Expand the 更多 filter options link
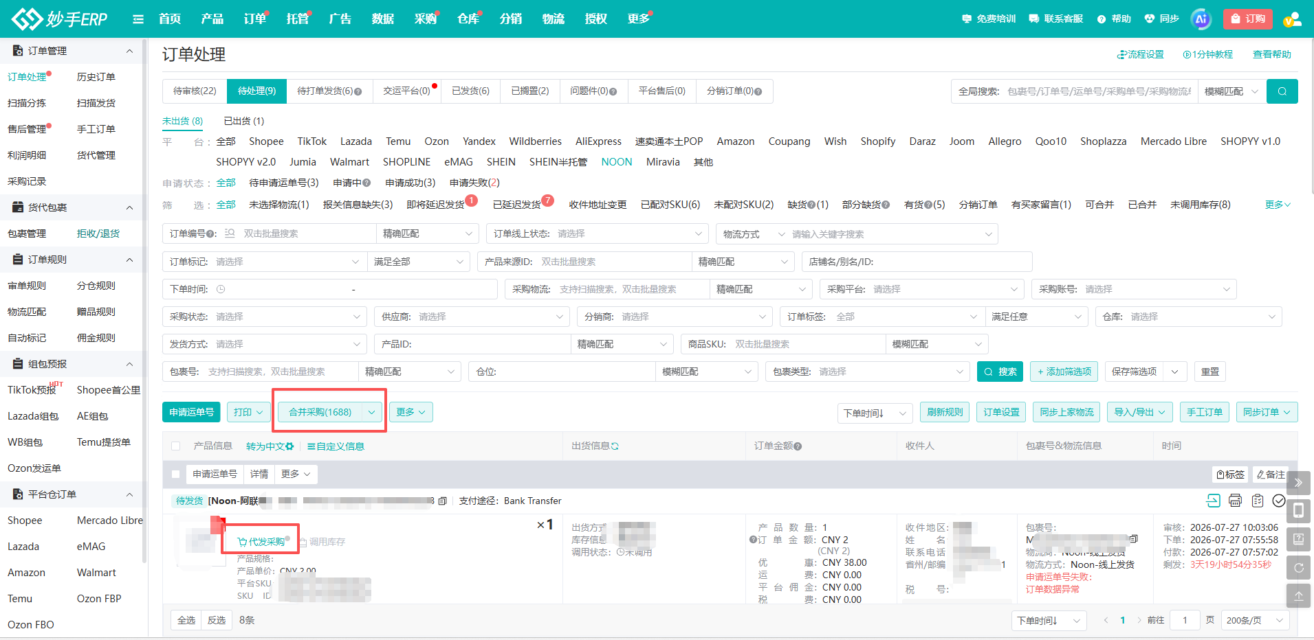Image resolution: width=1314 pixels, height=640 pixels. [x=1278, y=205]
